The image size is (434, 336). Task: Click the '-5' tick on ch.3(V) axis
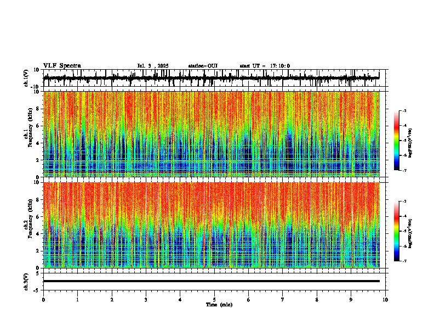(x=37, y=290)
